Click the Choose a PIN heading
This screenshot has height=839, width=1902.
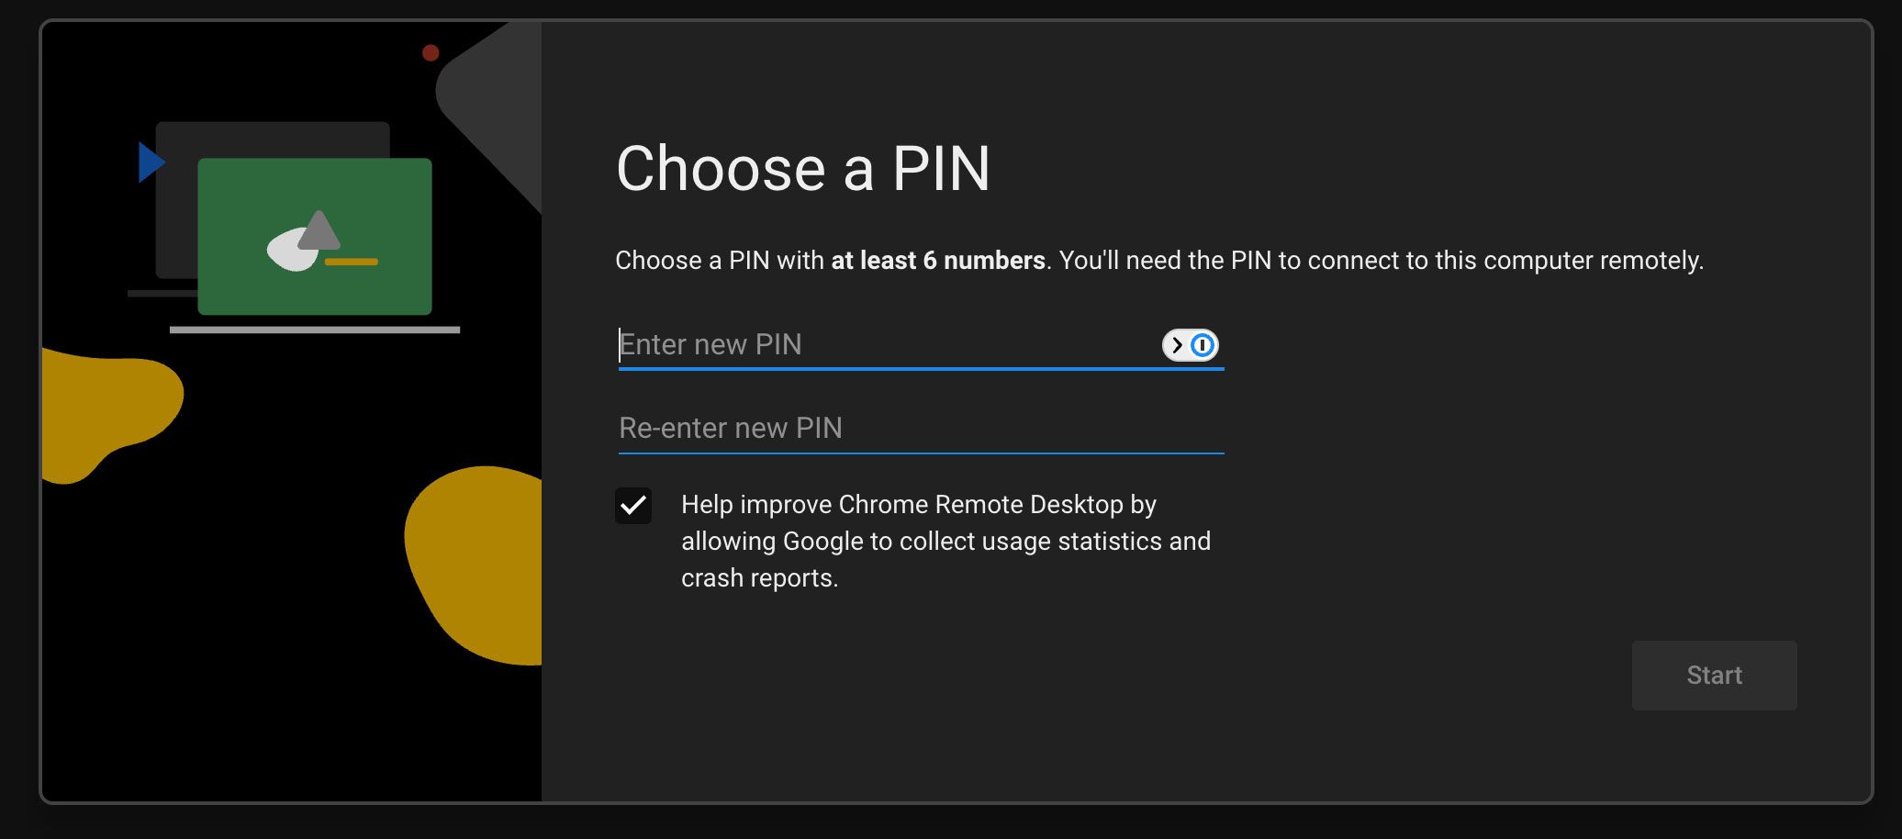pyautogui.click(x=803, y=169)
